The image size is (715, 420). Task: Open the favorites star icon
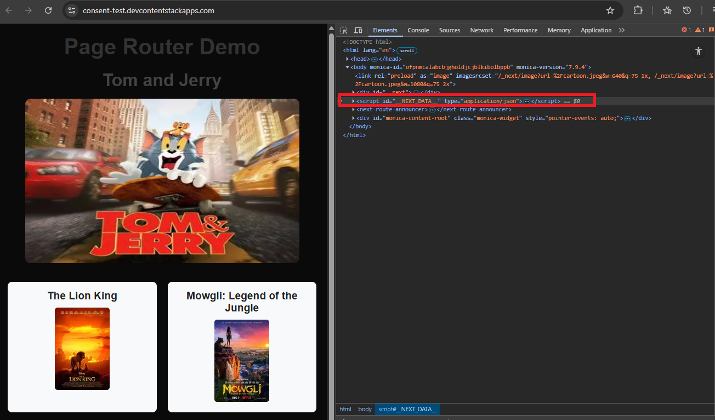(667, 10)
